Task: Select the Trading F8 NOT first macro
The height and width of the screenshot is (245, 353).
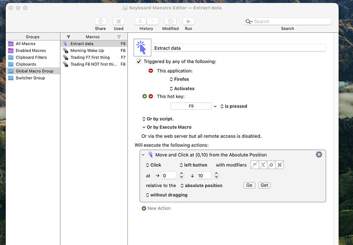Action: point(94,64)
